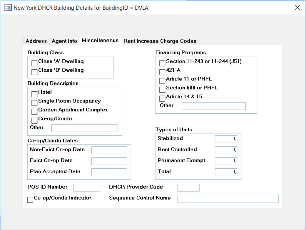Click the Total units field

[226, 172]
